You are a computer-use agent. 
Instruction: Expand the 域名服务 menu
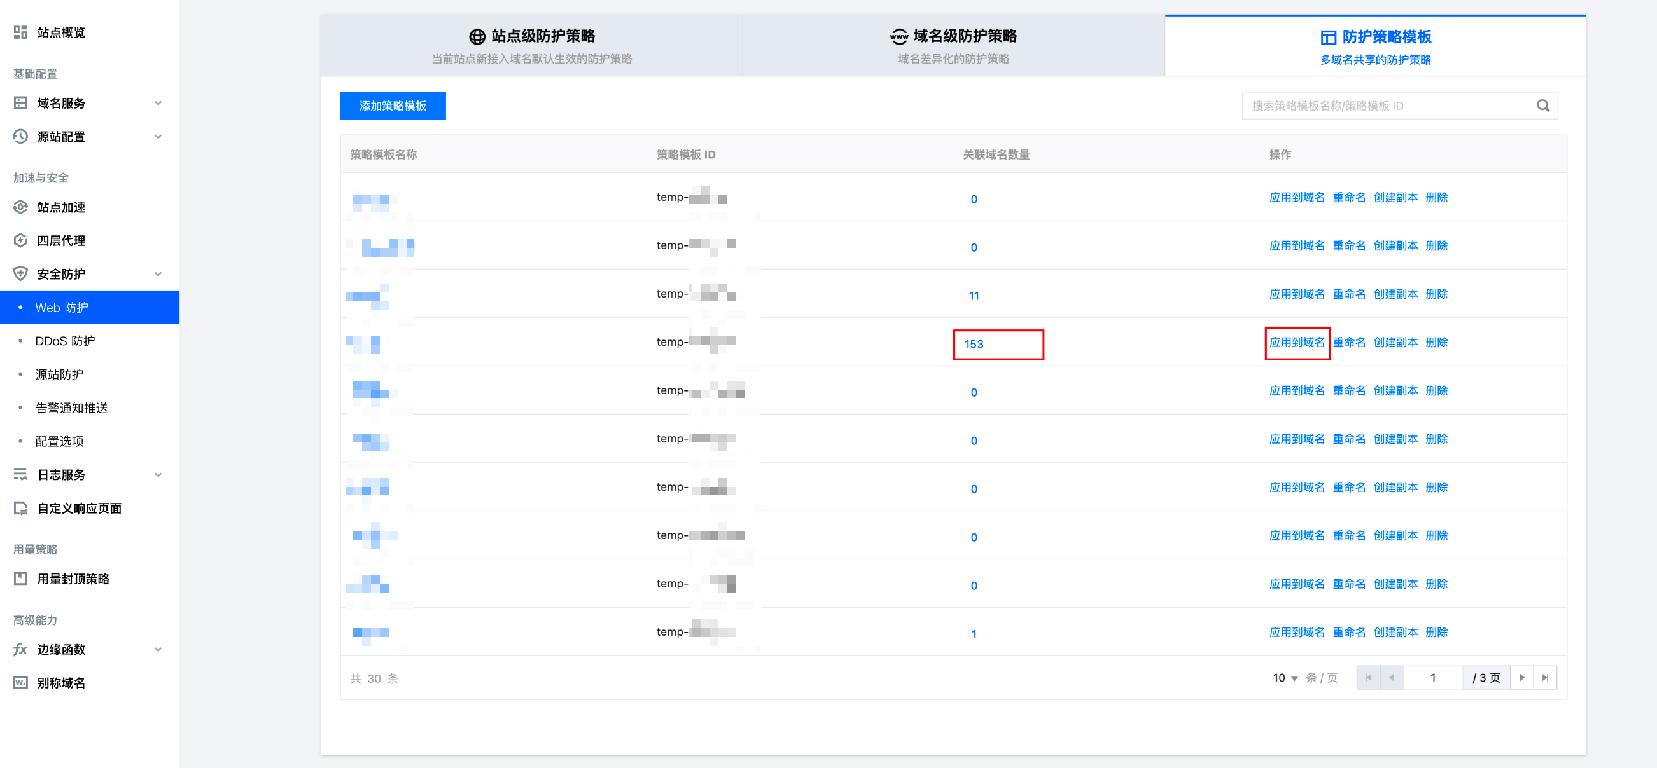[158, 104]
